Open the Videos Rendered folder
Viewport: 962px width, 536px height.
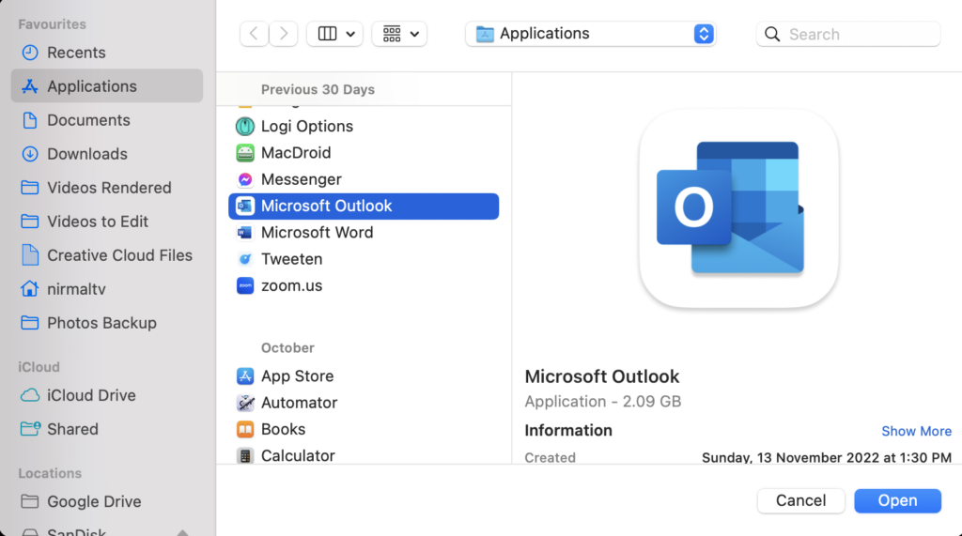[107, 188]
